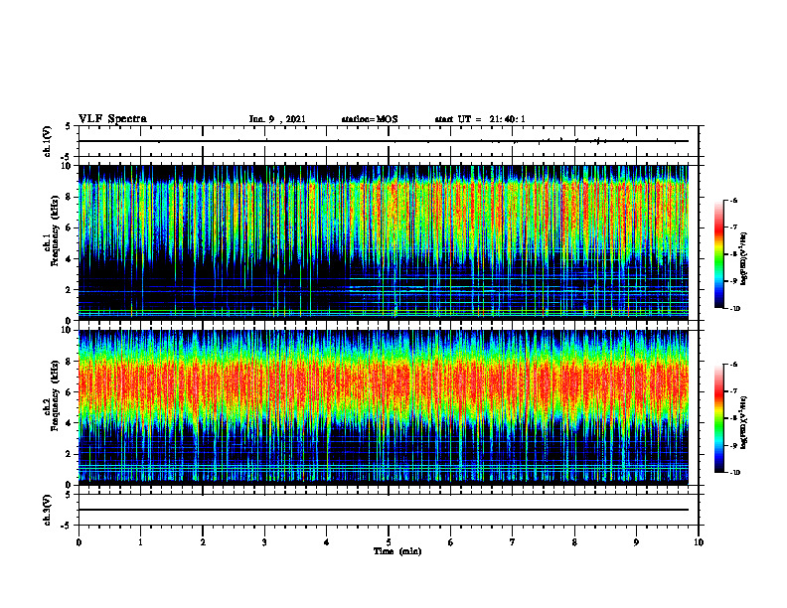Image resolution: width=787 pixels, height=608 pixels.
Task: Click time axis tick label "2"
Action: click(203, 542)
